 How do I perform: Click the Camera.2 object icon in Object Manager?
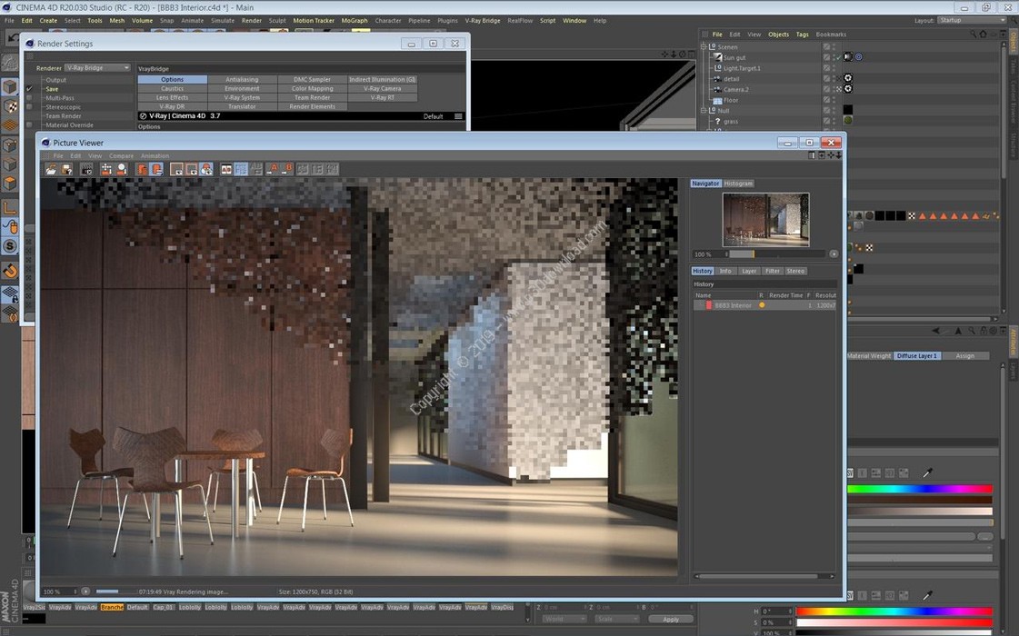tap(717, 89)
